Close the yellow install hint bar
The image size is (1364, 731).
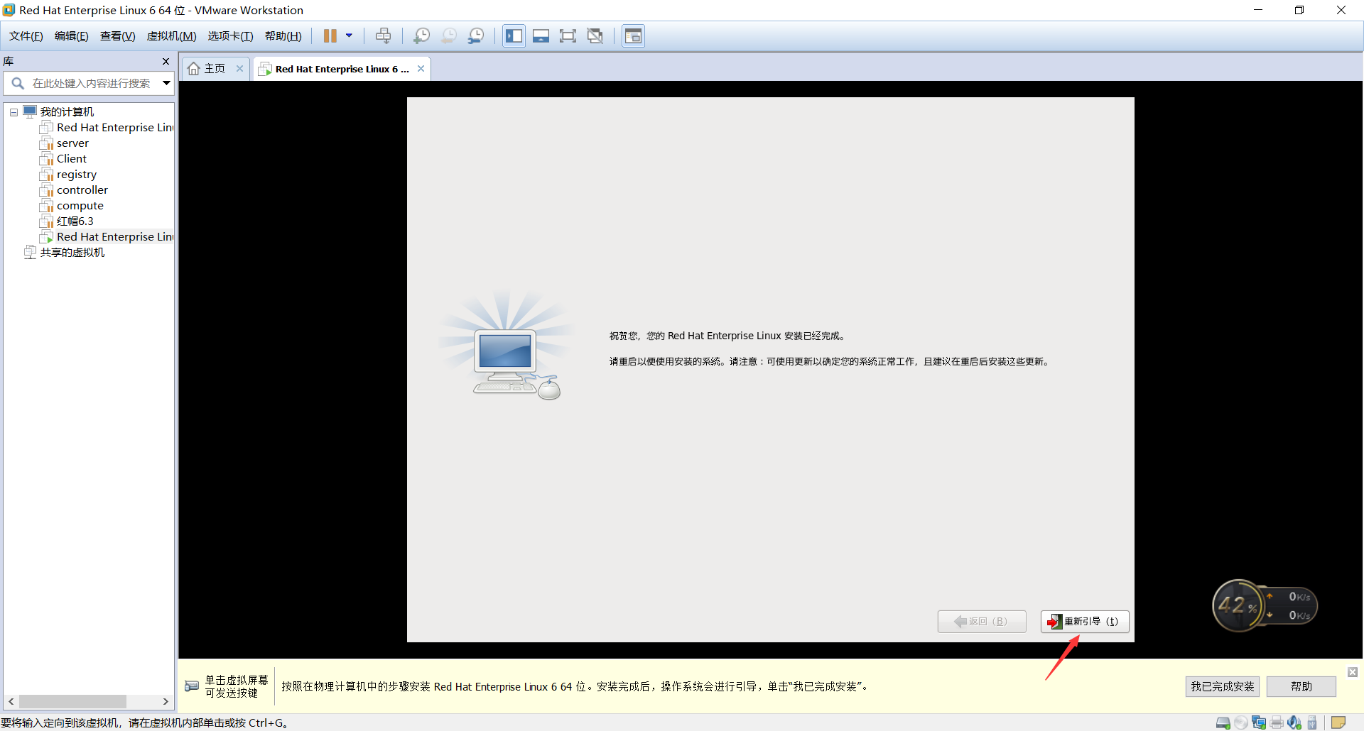tap(1353, 672)
